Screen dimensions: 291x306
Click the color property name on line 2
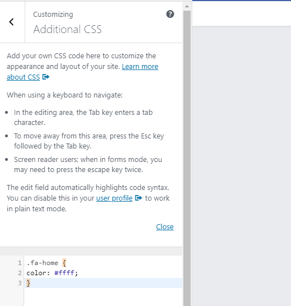36,273
